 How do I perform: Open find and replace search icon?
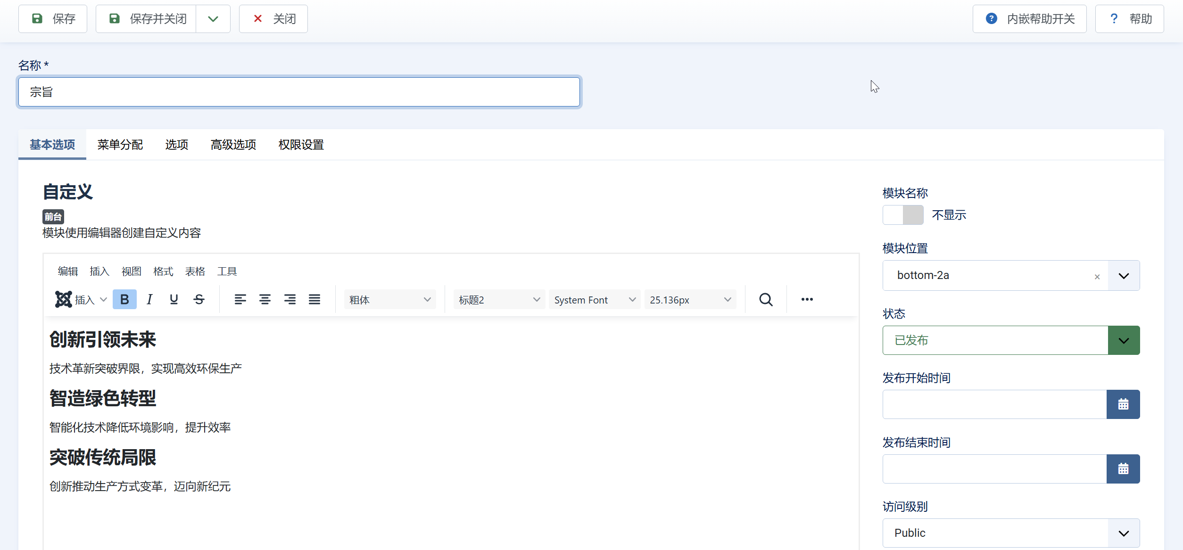tap(766, 299)
